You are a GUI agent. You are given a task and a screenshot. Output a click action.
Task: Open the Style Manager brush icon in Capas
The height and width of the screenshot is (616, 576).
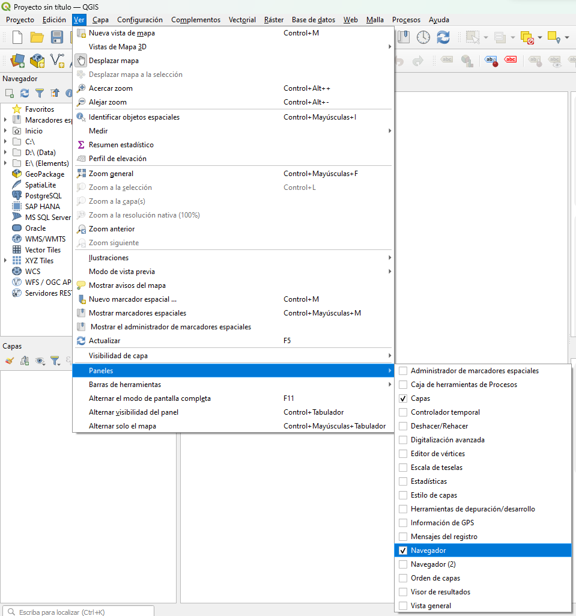coord(10,361)
